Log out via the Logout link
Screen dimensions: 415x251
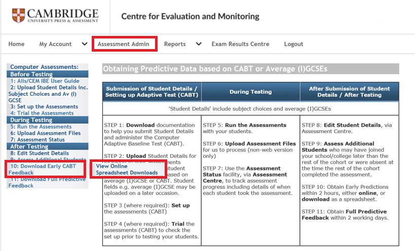tap(293, 44)
